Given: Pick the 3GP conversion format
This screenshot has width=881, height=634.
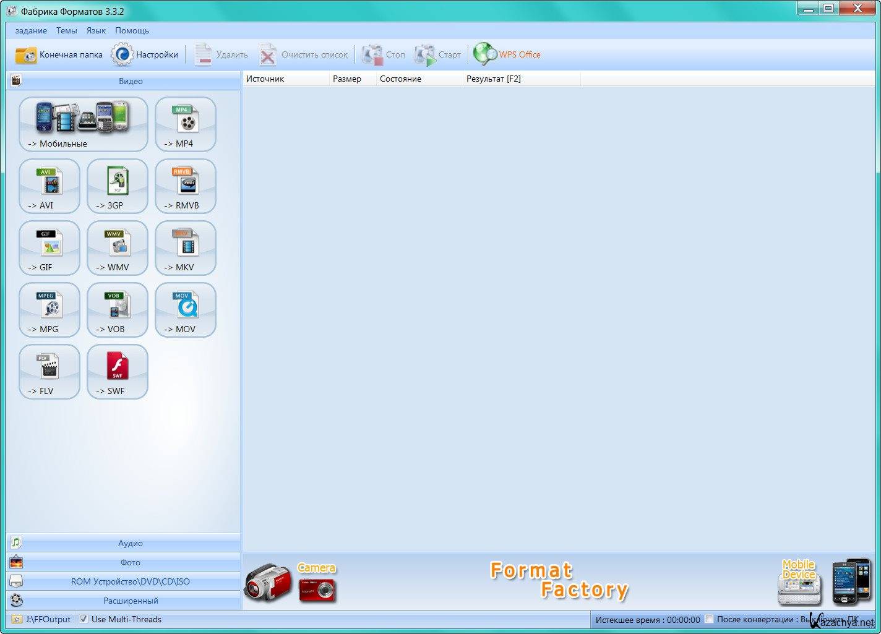Looking at the screenshot, I should point(118,186).
